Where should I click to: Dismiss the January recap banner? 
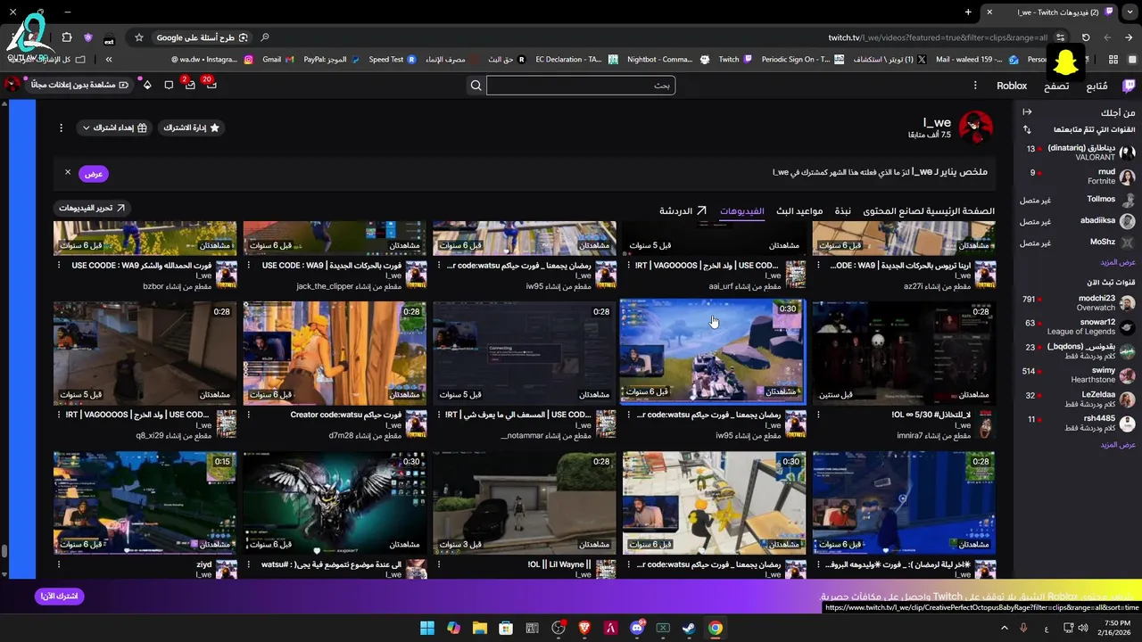point(67,172)
